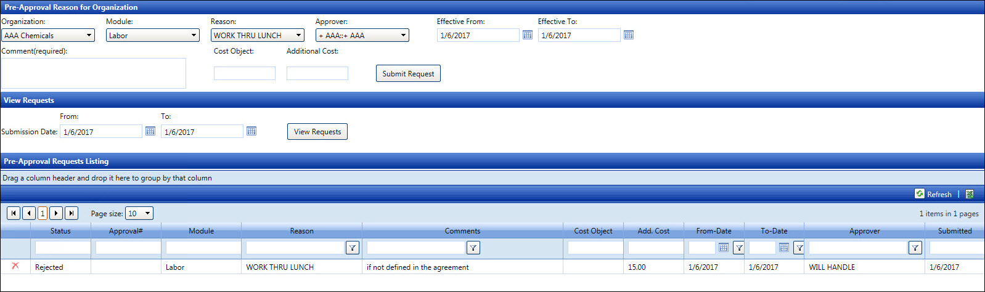Click the Comments column filter icon
This screenshot has height=292, width=985.
pos(473,248)
